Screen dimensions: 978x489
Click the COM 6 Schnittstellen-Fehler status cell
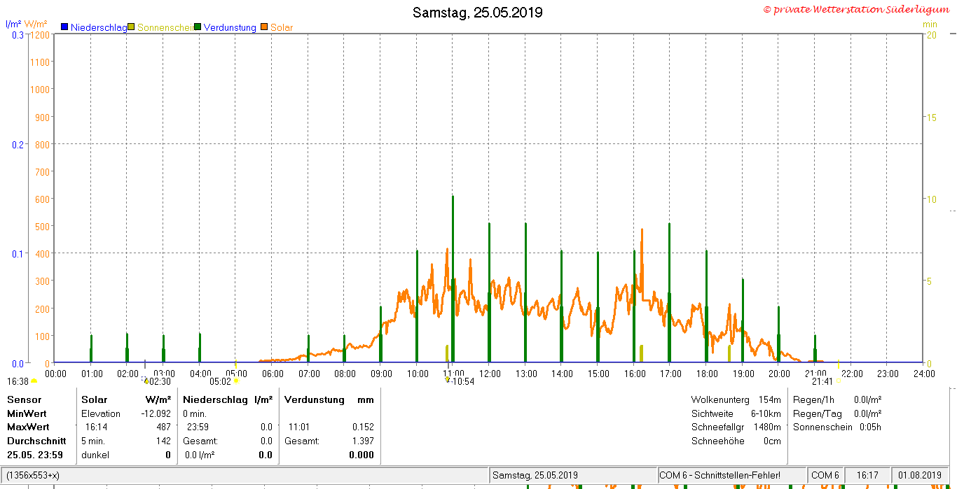coord(731,475)
